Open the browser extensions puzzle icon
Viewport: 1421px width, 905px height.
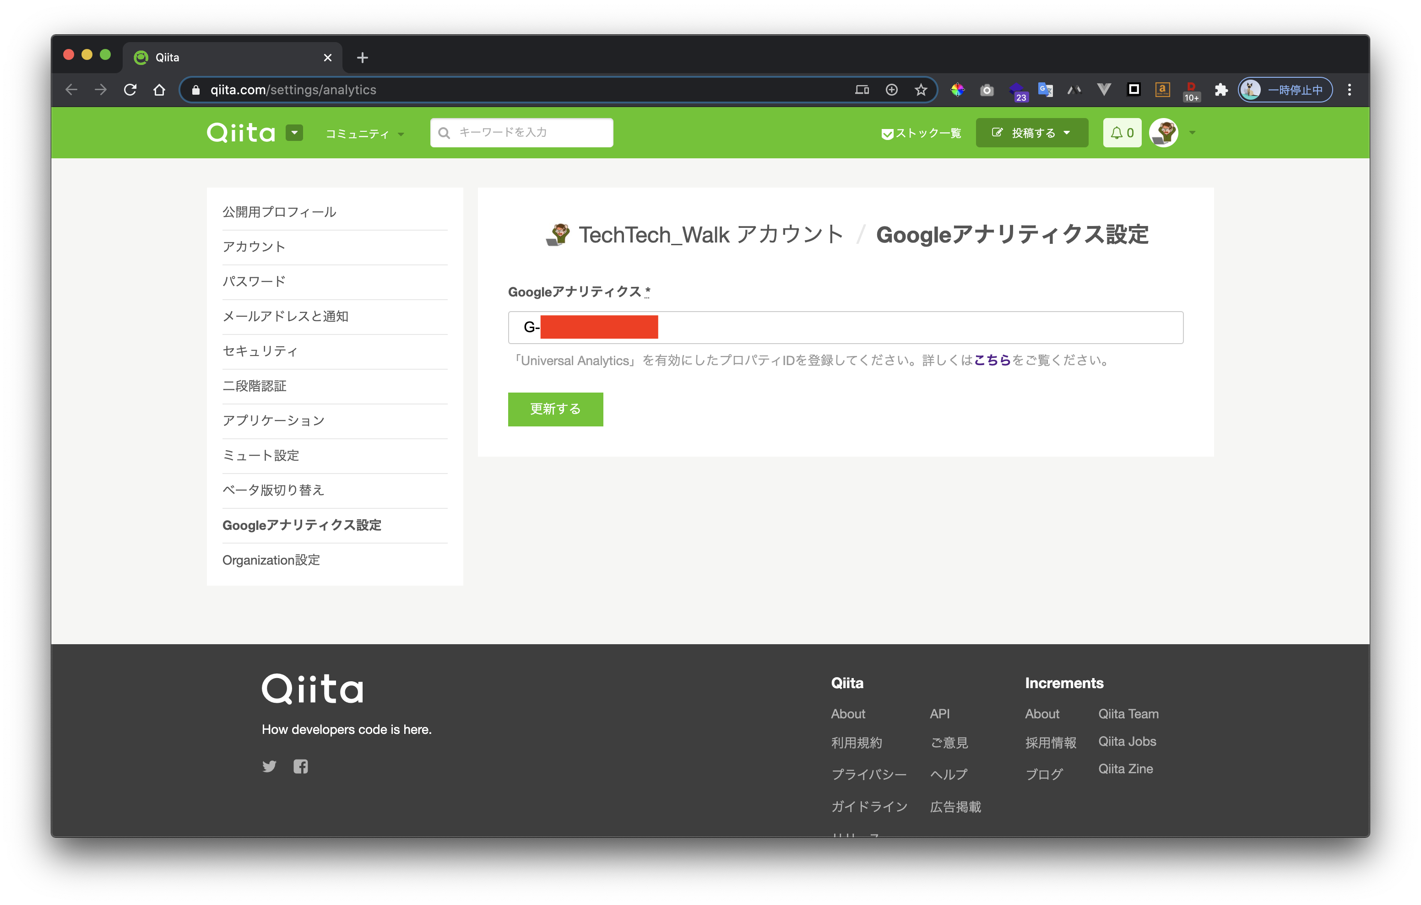[1220, 90]
